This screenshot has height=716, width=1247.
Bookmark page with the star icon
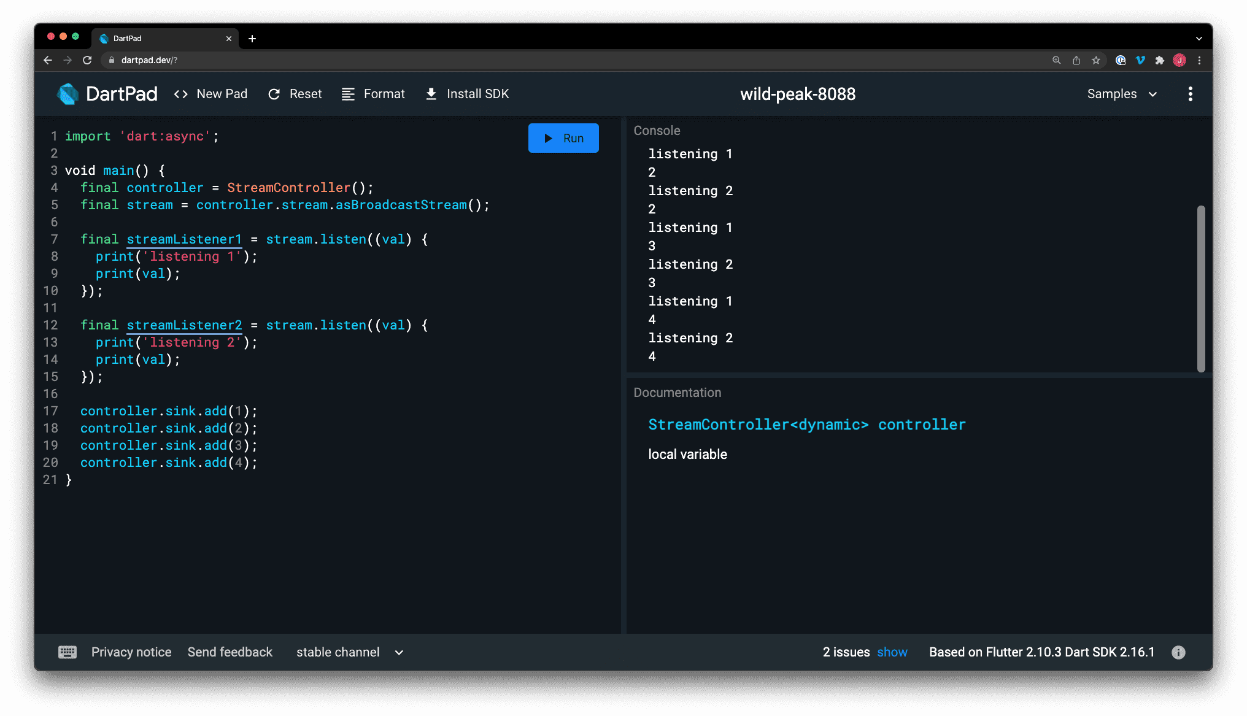pos(1096,60)
